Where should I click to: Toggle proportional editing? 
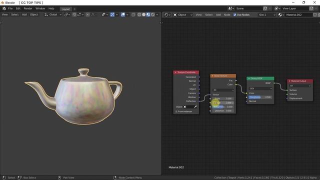(x=88, y=14)
